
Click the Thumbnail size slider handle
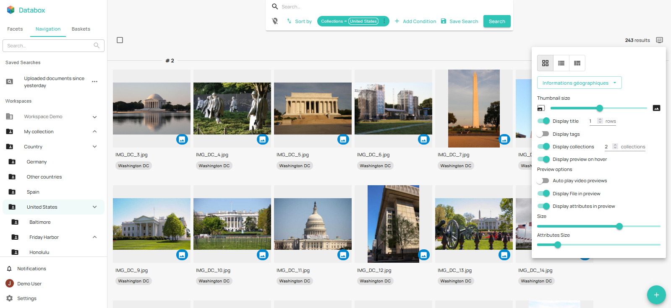(600, 108)
